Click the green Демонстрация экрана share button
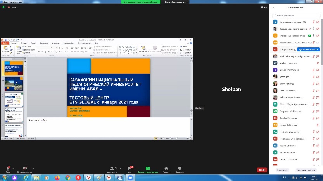 [148, 168]
